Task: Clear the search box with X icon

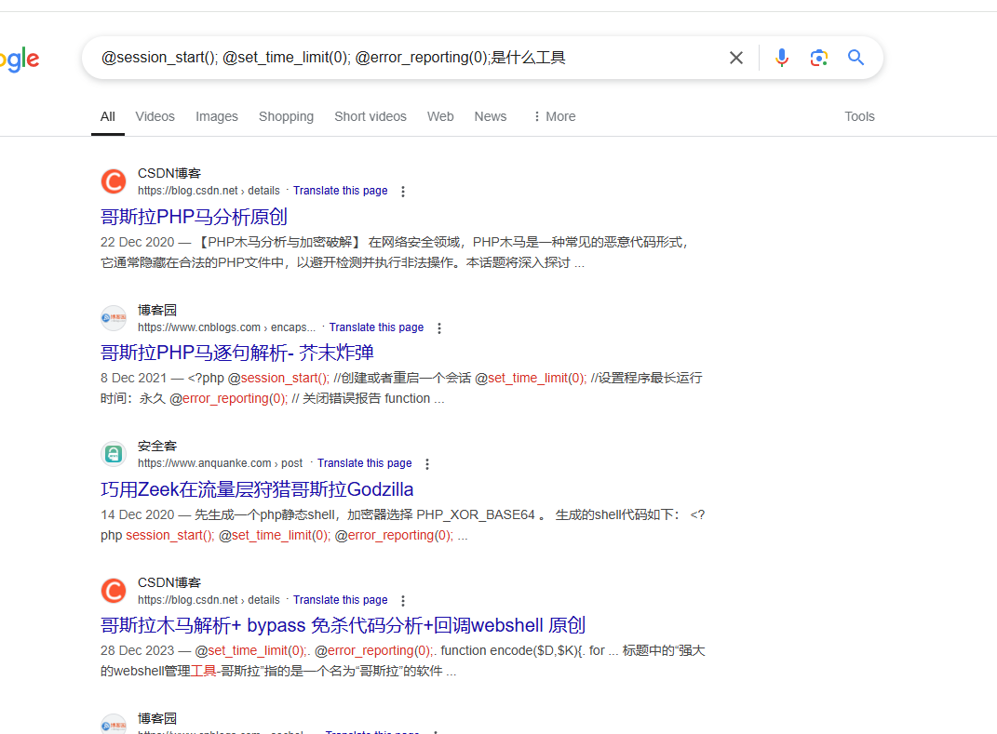Action: tap(736, 58)
